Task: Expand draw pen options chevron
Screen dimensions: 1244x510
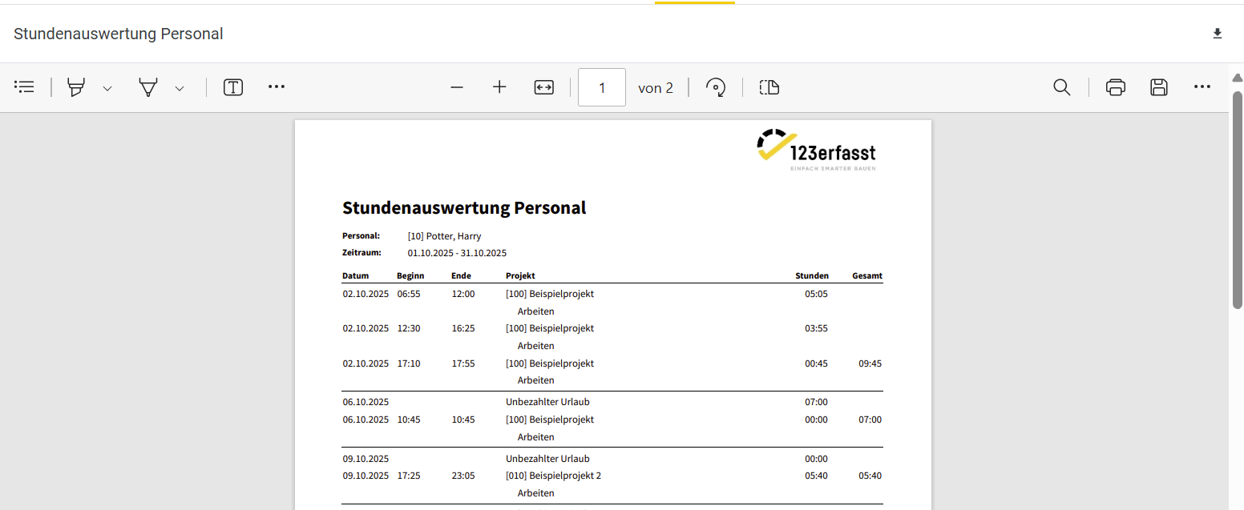Action: [x=180, y=88]
